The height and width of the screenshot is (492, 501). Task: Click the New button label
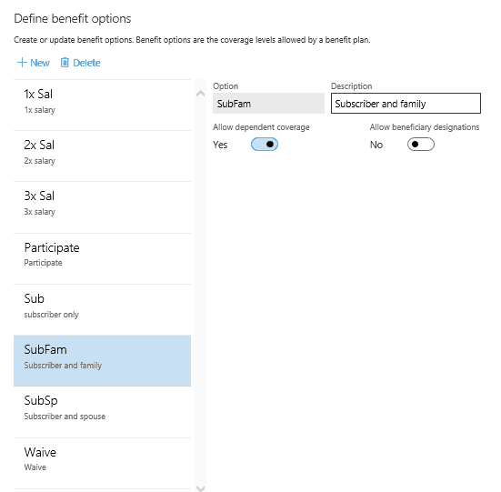click(x=40, y=63)
